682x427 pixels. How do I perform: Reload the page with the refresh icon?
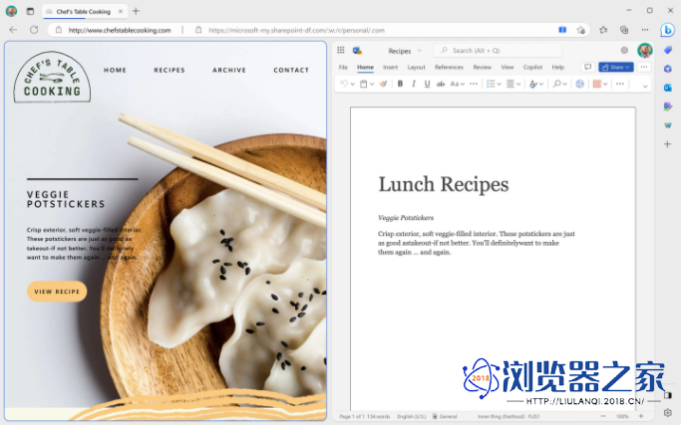(x=34, y=30)
